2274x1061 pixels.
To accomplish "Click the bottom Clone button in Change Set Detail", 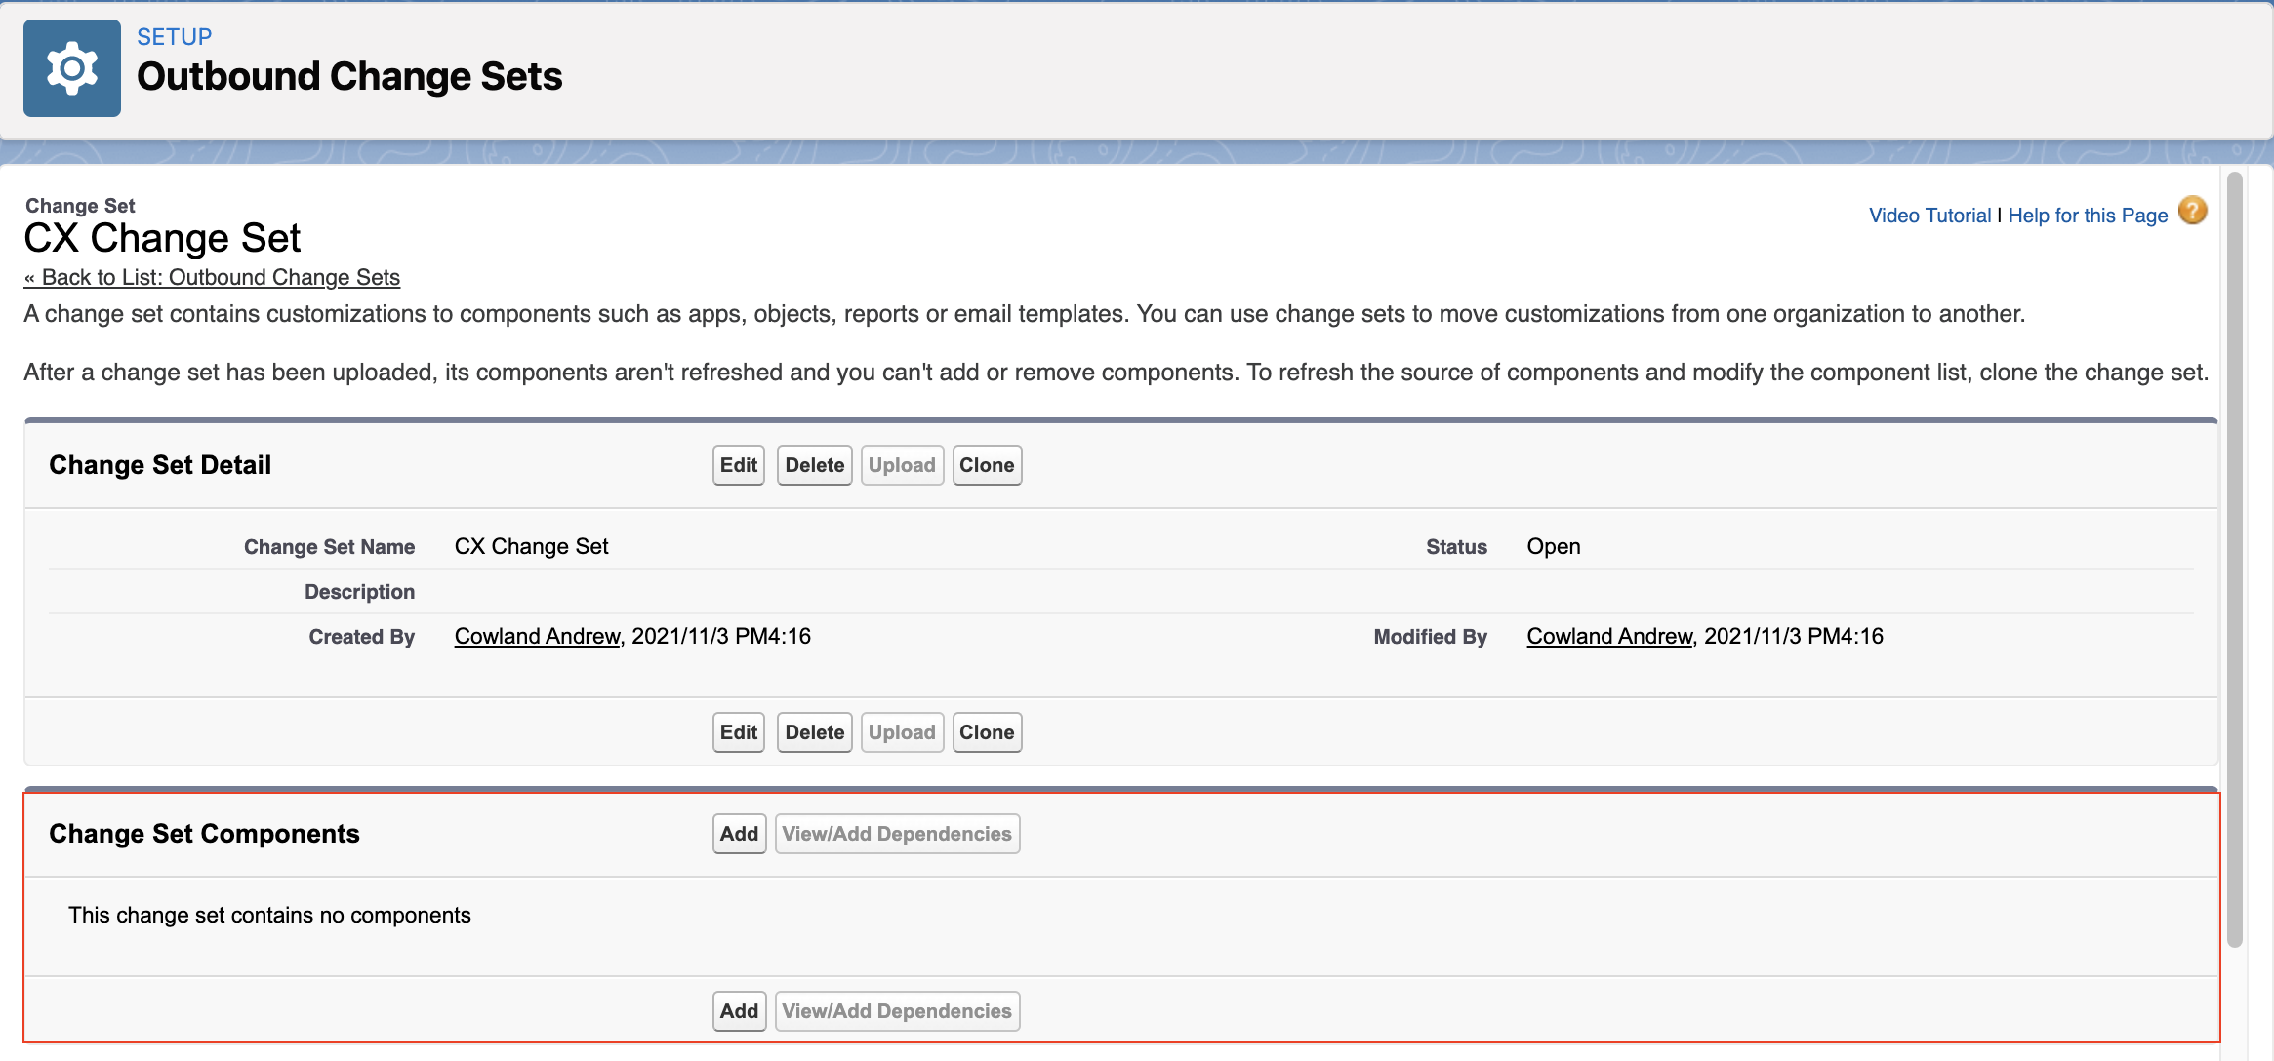I will pyautogui.click(x=987, y=732).
